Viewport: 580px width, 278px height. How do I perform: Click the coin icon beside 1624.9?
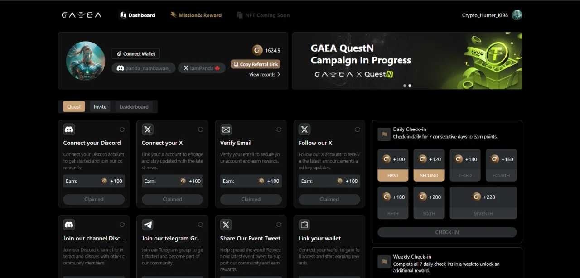[x=257, y=50]
